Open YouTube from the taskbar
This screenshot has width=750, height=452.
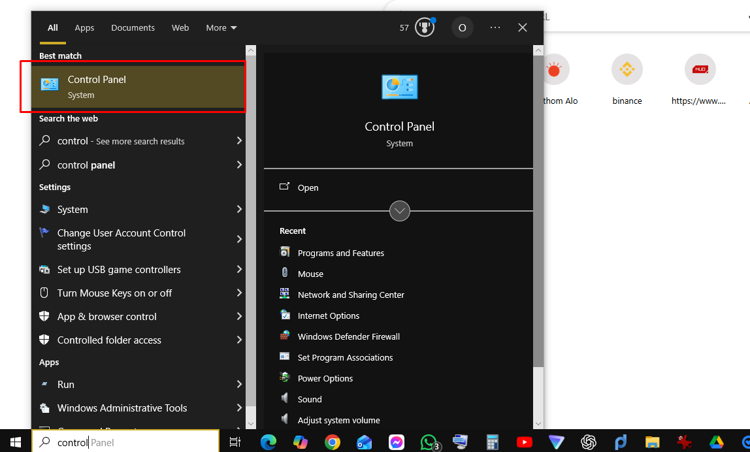point(524,442)
